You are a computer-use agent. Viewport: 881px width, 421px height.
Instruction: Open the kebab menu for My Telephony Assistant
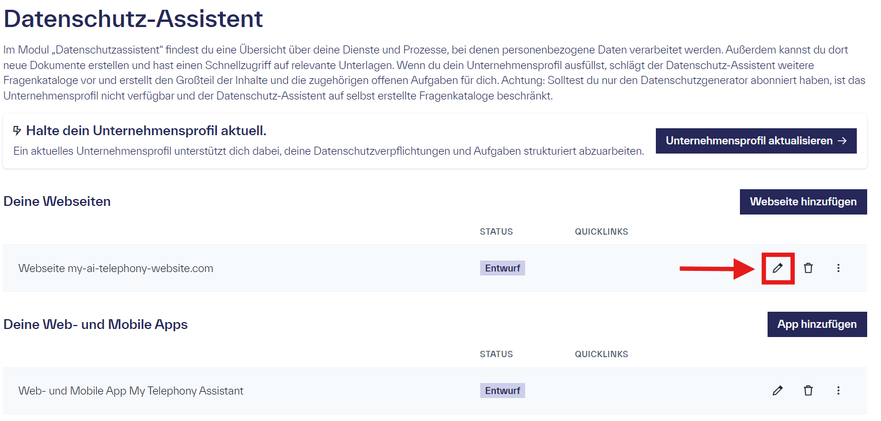click(838, 390)
